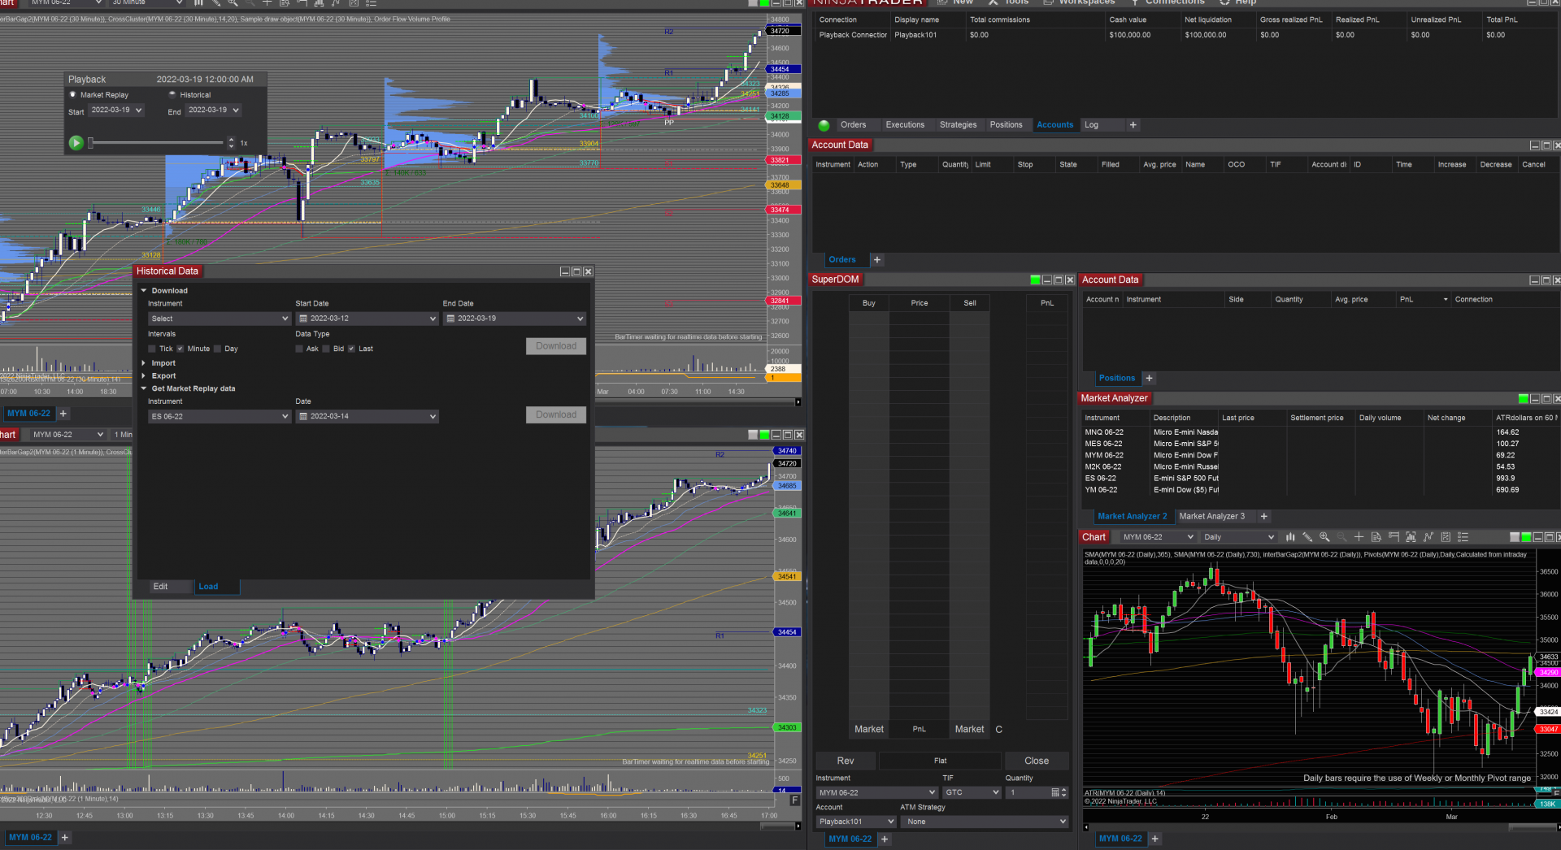Expand the Import section
Image resolution: width=1561 pixels, height=850 pixels.
144,363
